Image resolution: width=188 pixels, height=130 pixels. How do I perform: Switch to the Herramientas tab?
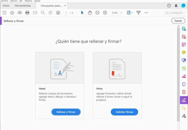[x=23, y=6]
